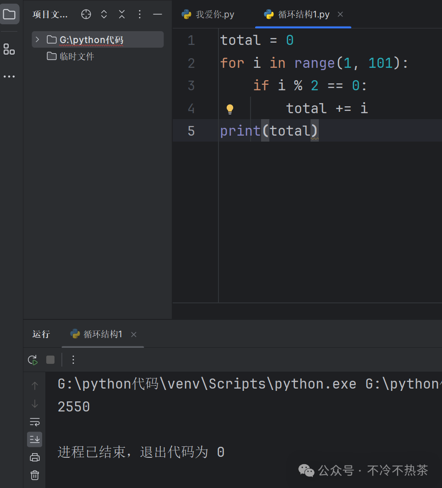Show more tool windows ellipsis

click(9, 76)
